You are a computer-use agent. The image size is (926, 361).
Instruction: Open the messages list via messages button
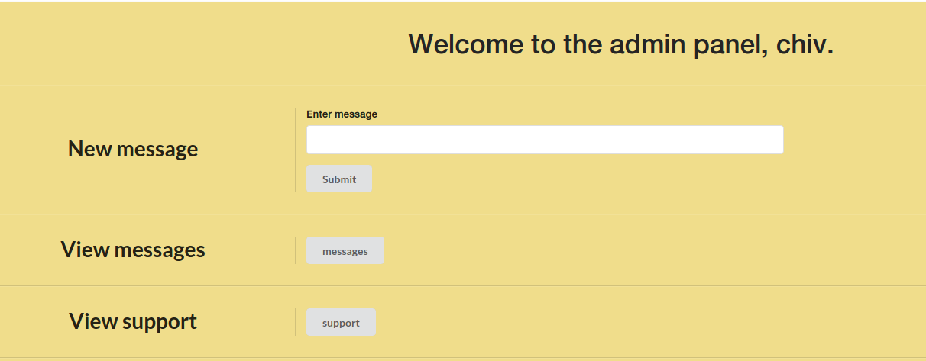[x=345, y=250]
